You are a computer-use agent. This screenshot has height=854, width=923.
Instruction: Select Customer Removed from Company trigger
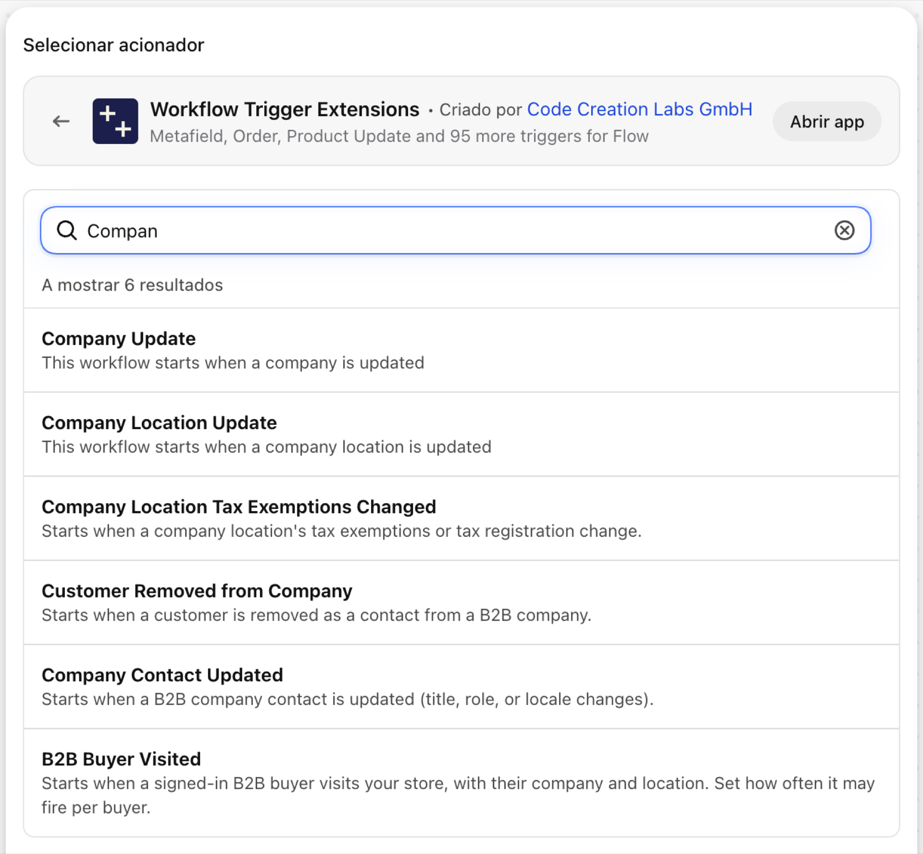(x=461, y=603)
